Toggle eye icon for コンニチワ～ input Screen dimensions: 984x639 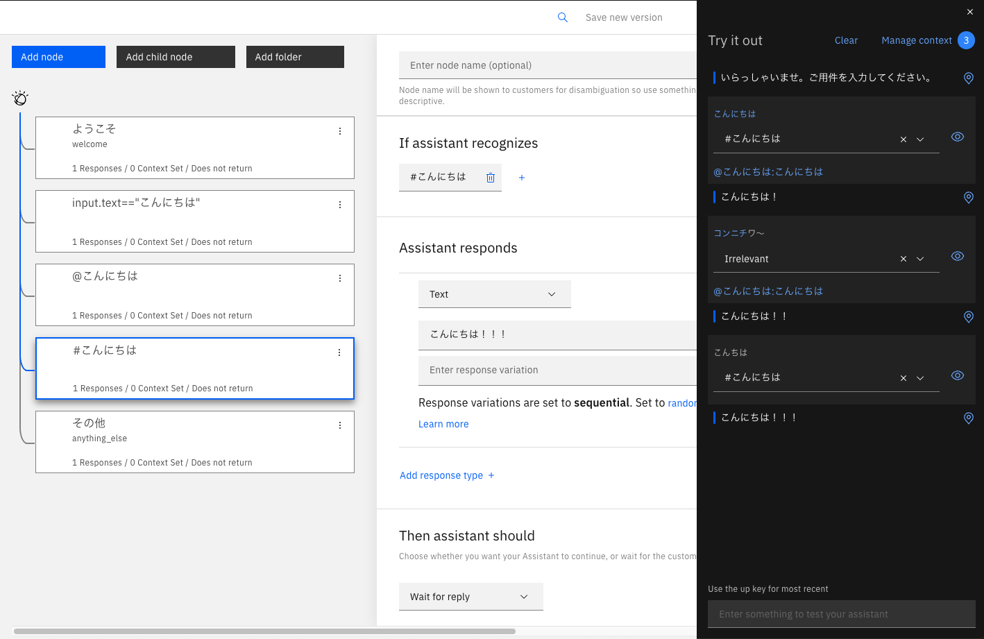(958, 256)
